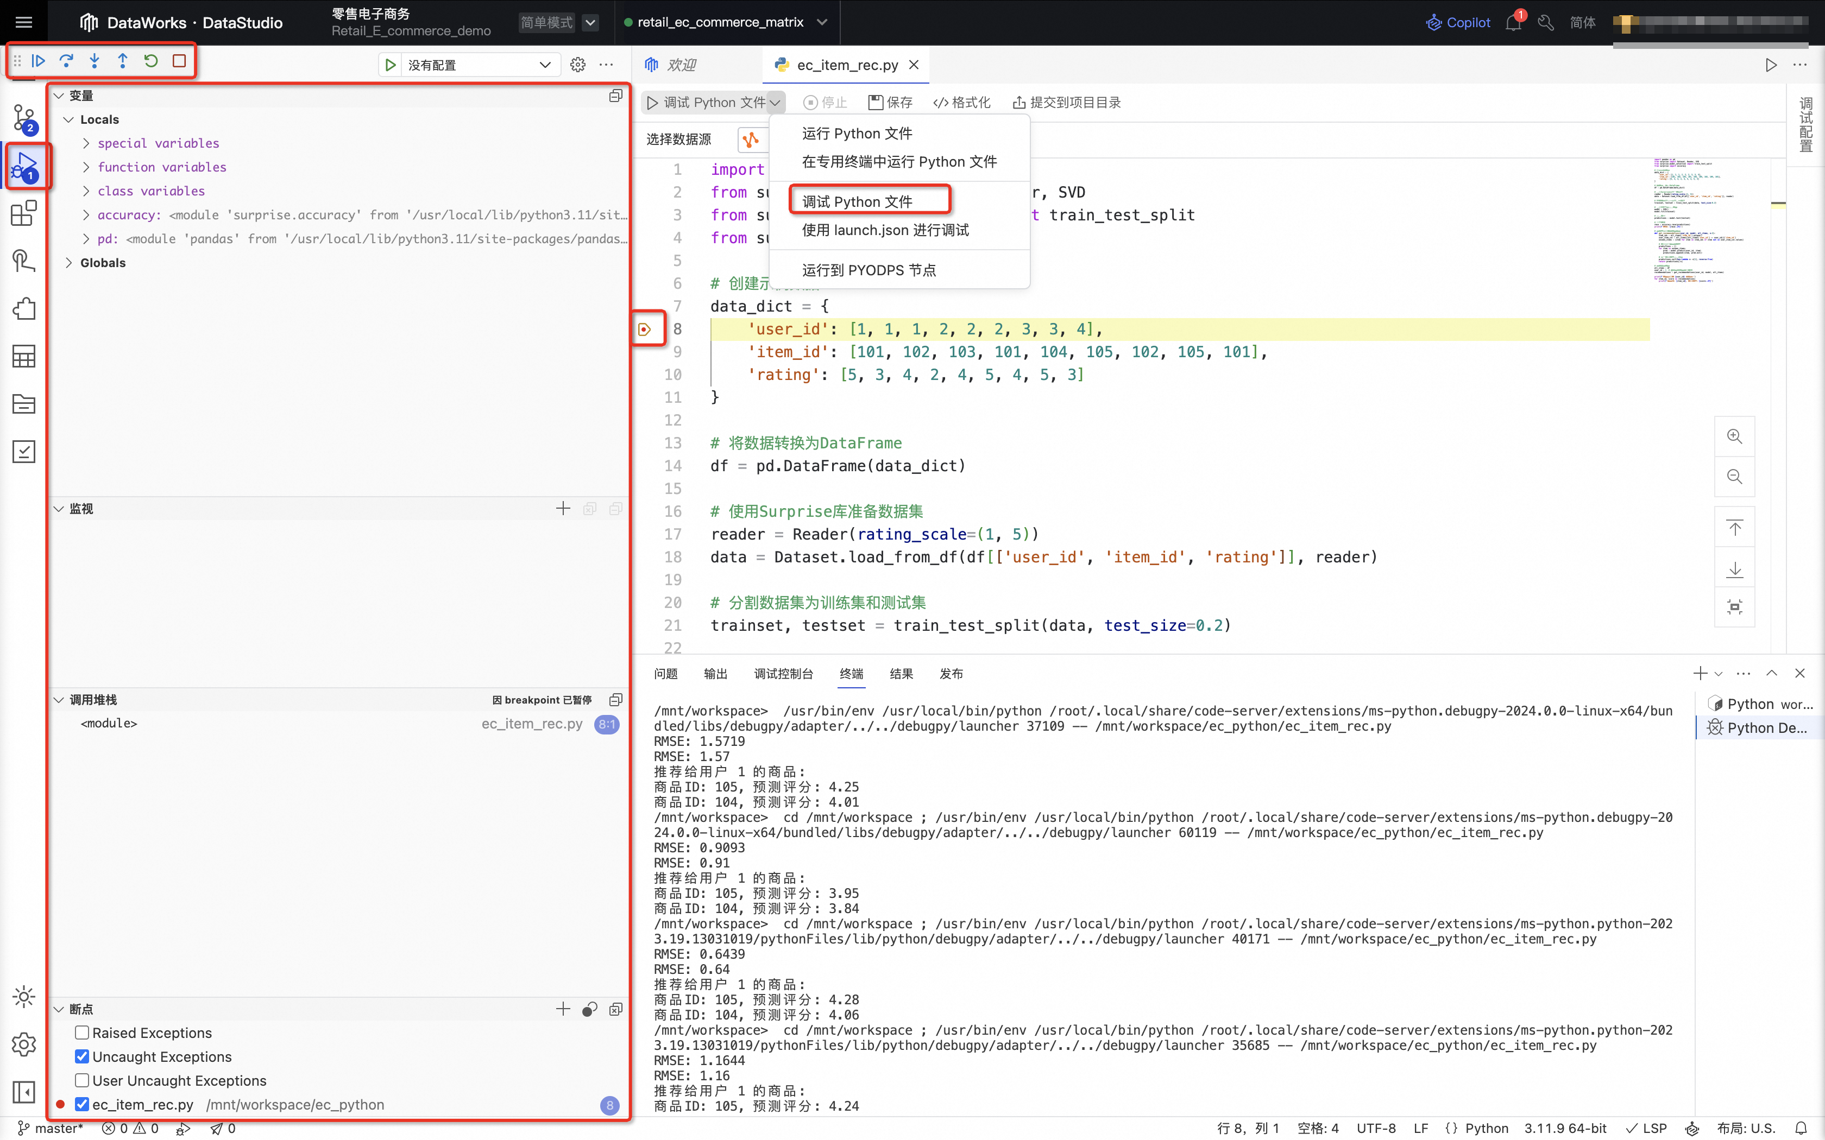Click the breakpoint marker on line 8

click(x=645, y=330)
